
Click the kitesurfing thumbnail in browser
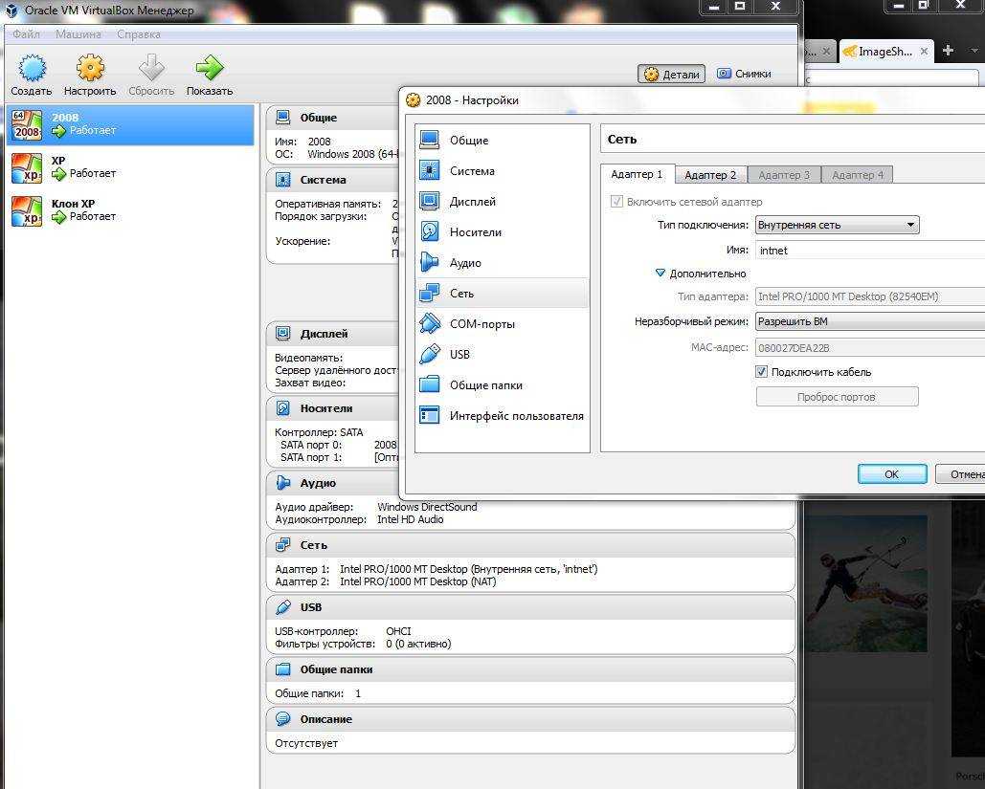pyautogui.click(x=866, y=583)
